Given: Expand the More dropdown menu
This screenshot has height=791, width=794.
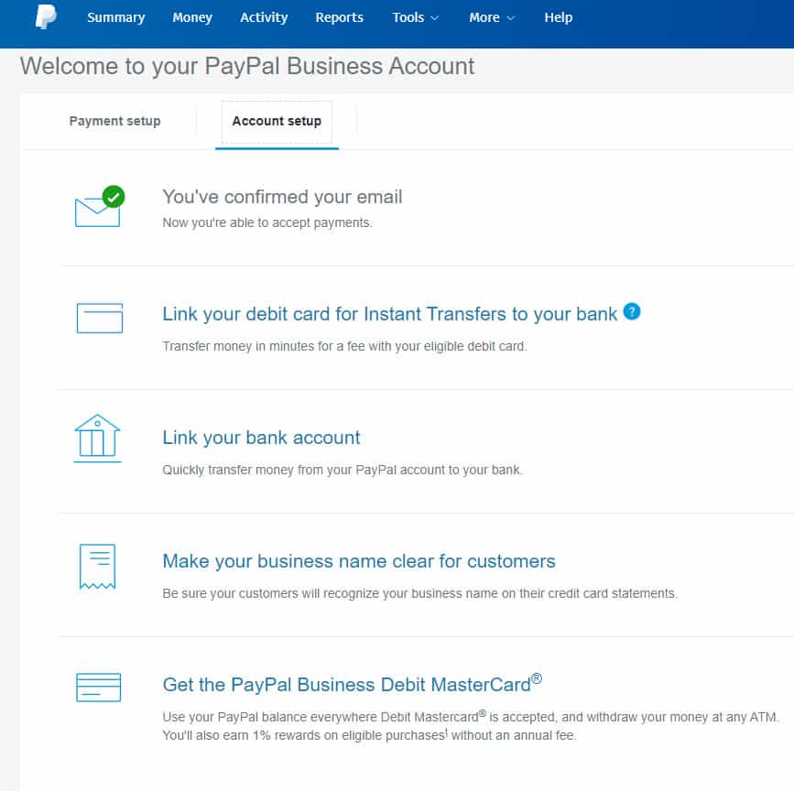Looking at the screenshot, I should click(x=492, y=17).
